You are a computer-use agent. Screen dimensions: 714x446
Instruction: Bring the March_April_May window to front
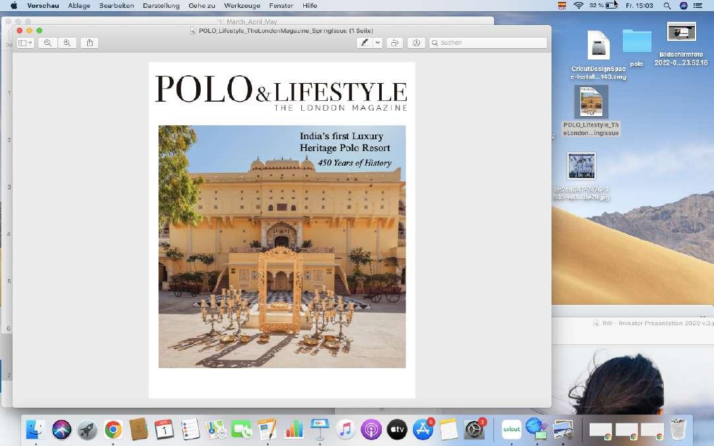click(x=252, y=21)
